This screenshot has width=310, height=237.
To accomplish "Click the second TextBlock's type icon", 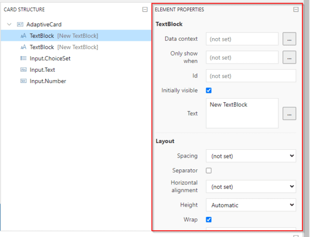I will click(23, 47).
